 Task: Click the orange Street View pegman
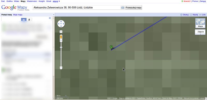(61, 37)
